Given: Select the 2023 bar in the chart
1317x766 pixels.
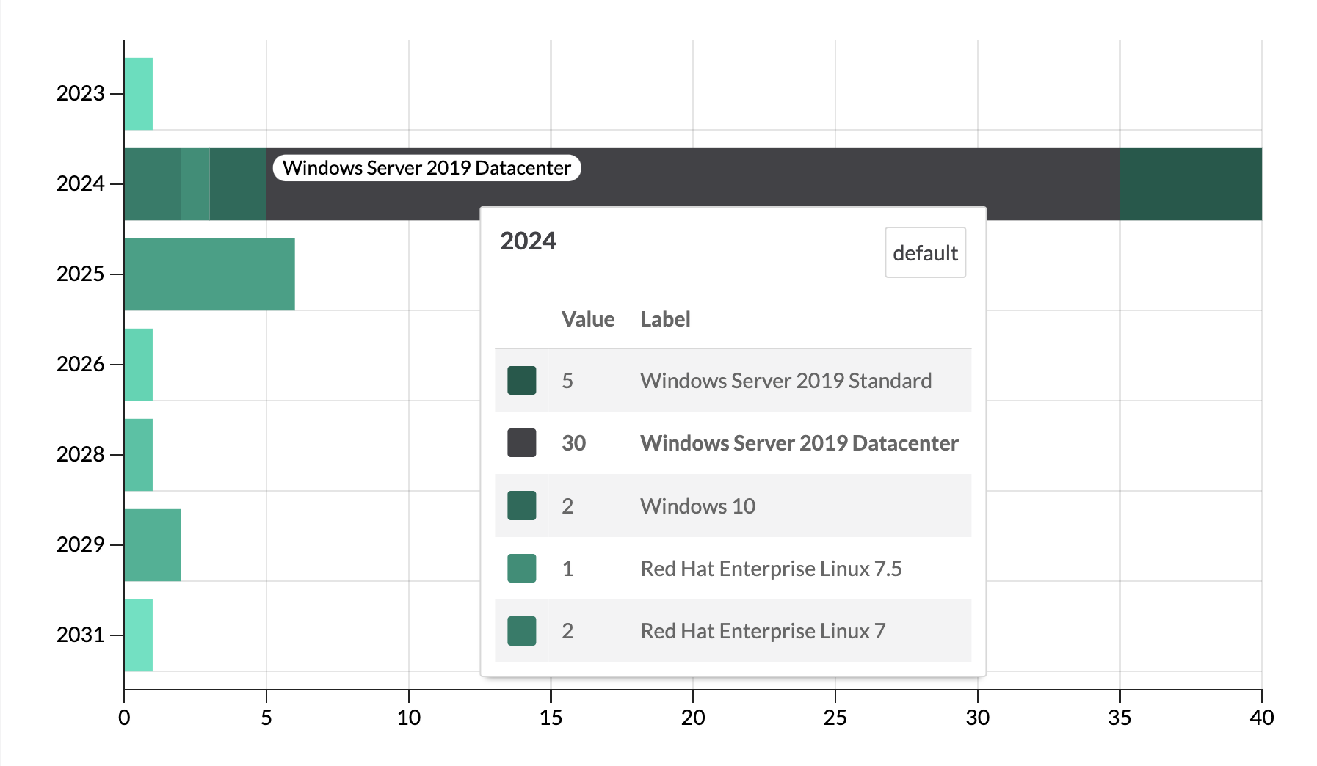Looking at the screenshot, I should pos(139,94).
